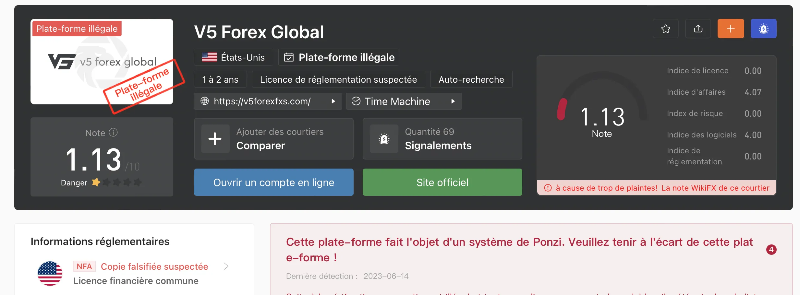Click the share upload icon
Screen dimensions: 800x295
tap(698, 29)
